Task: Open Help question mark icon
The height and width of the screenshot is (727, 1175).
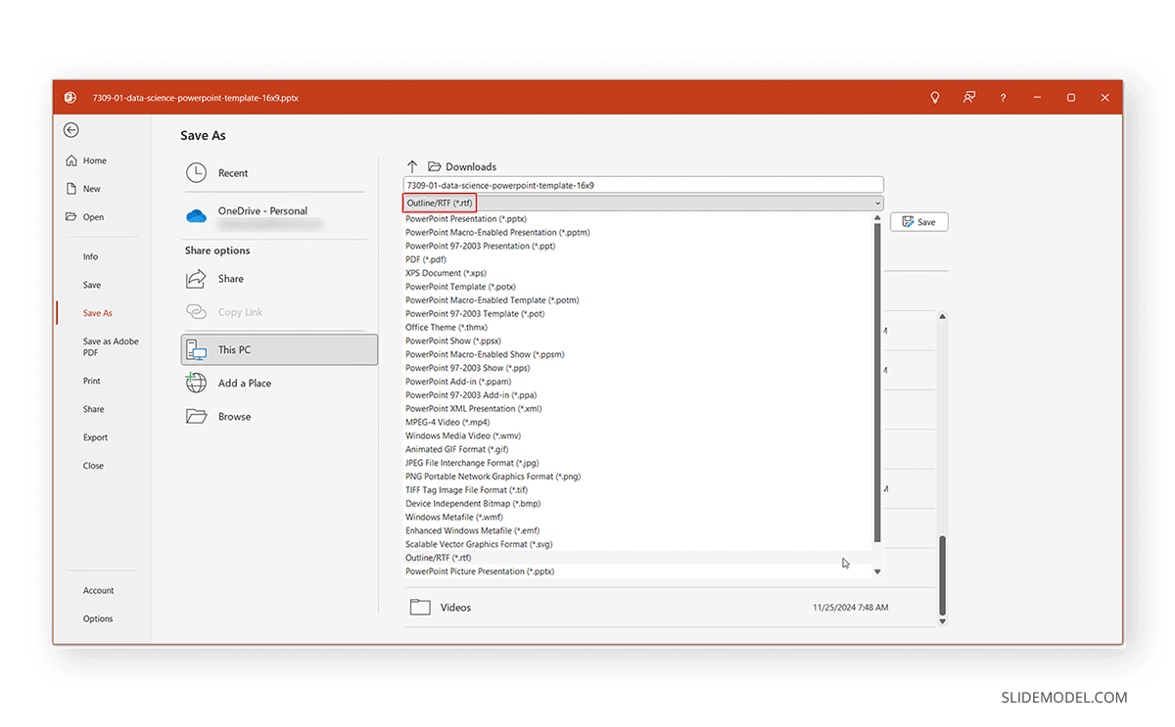Action: click(1003, 98)
